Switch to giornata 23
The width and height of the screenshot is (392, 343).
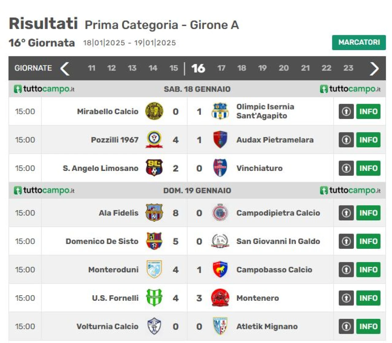[348, 68]
